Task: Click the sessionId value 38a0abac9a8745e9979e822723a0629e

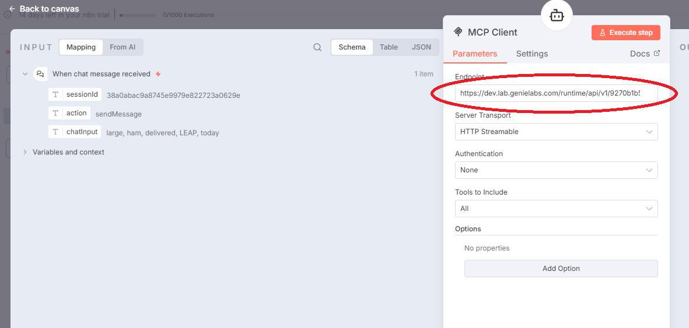Action: tap(174, 96)
